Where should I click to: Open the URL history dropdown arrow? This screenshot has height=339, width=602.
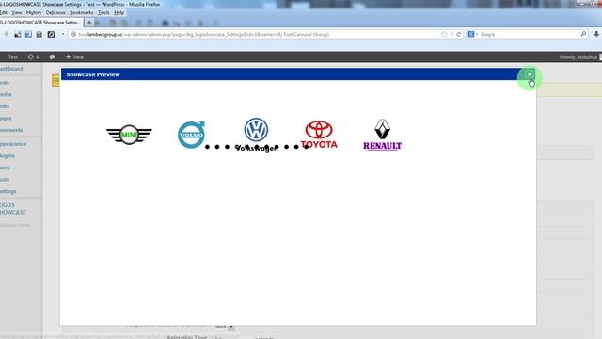click(x=451, y=34)
